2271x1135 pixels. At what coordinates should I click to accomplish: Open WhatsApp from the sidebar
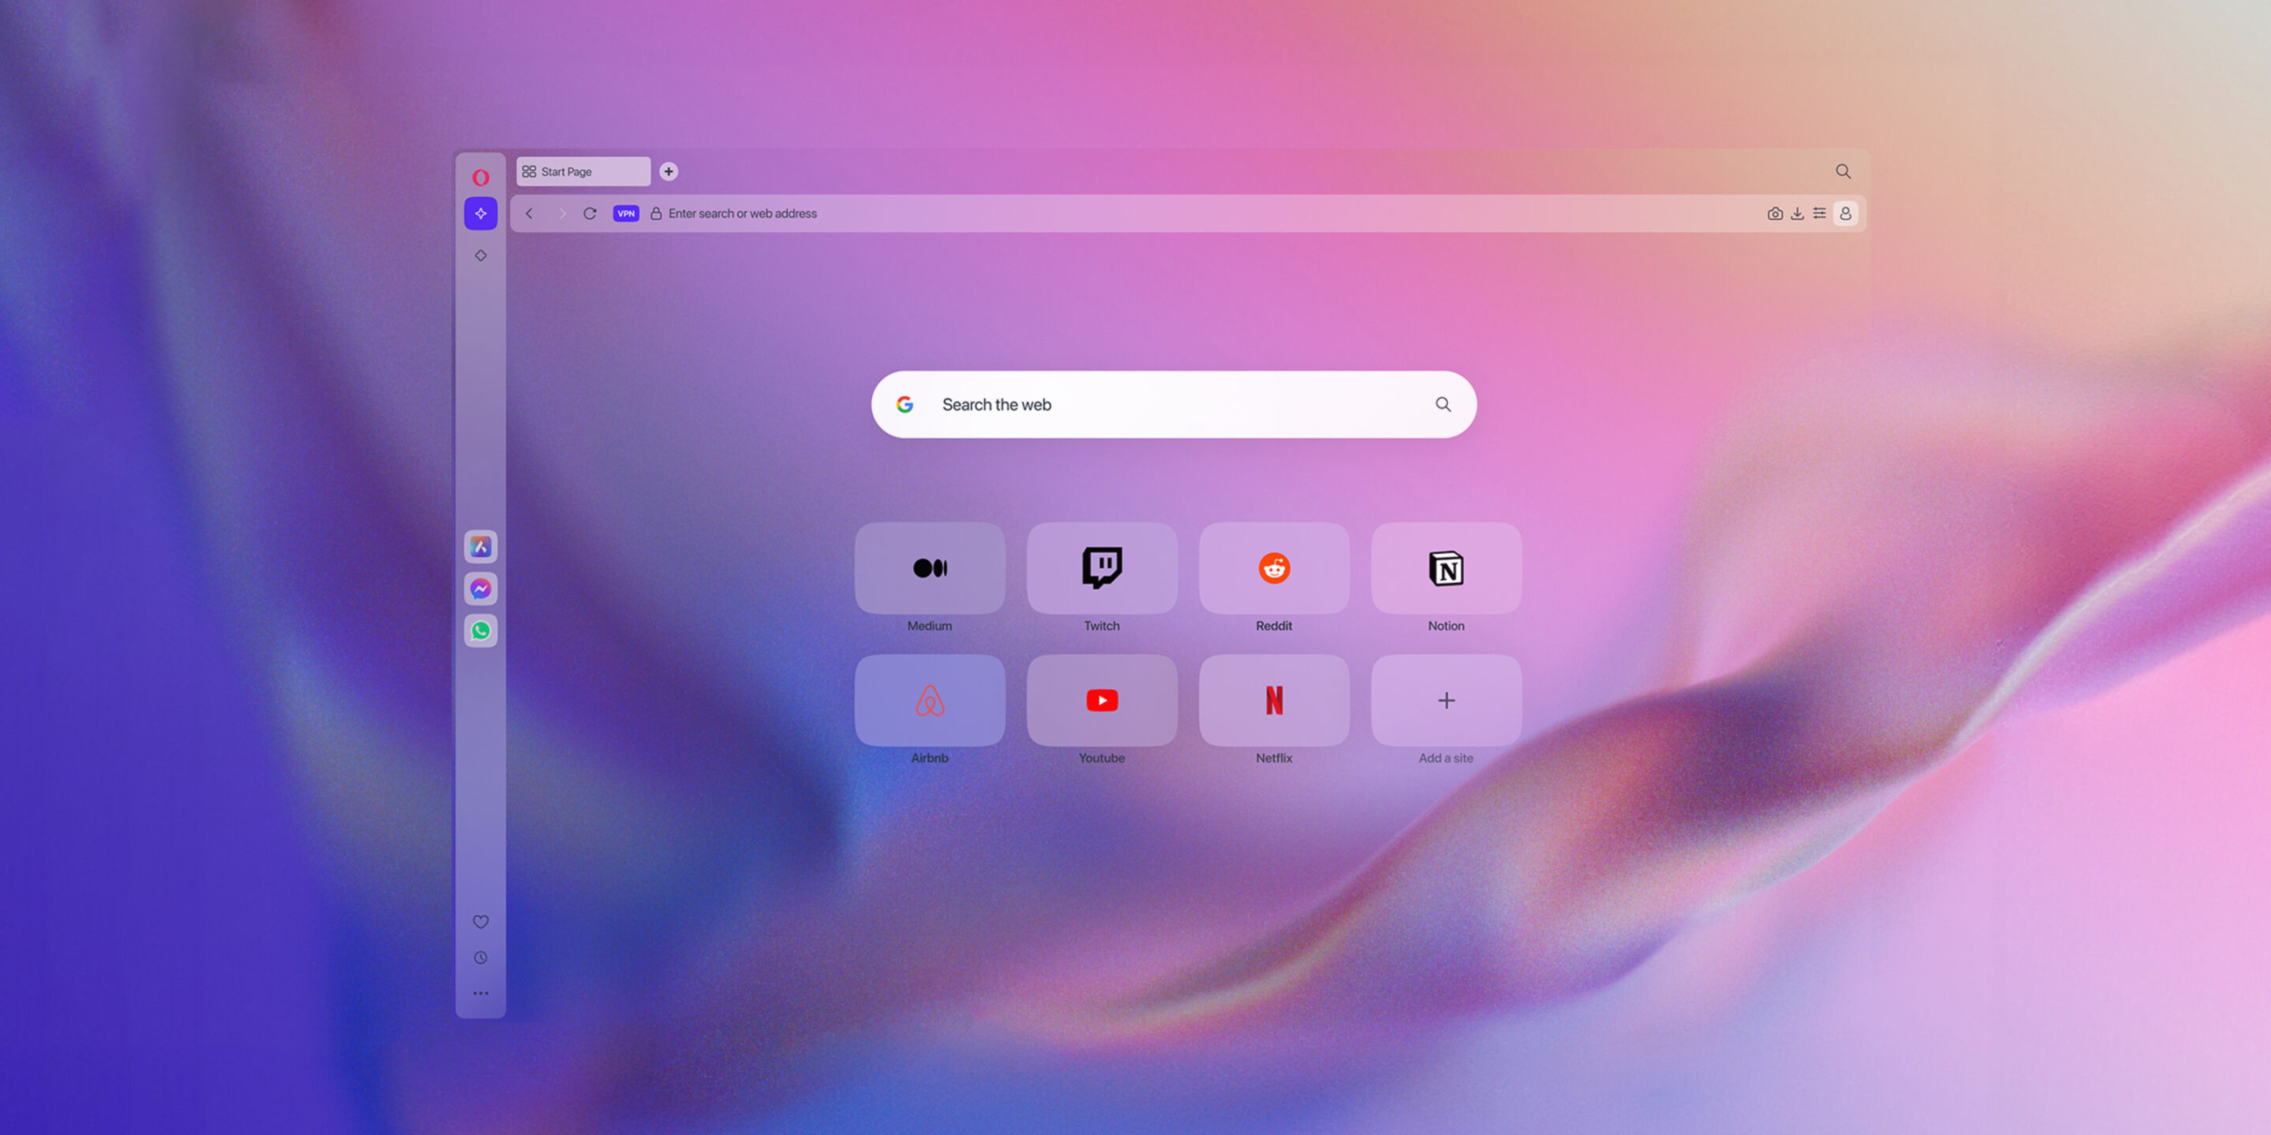click(x=480, y=630)
